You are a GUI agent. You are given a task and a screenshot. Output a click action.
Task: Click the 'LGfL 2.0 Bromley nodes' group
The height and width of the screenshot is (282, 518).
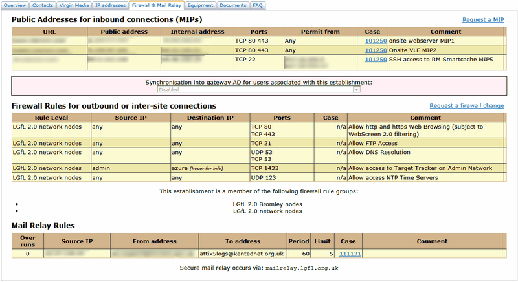[267, 204]
